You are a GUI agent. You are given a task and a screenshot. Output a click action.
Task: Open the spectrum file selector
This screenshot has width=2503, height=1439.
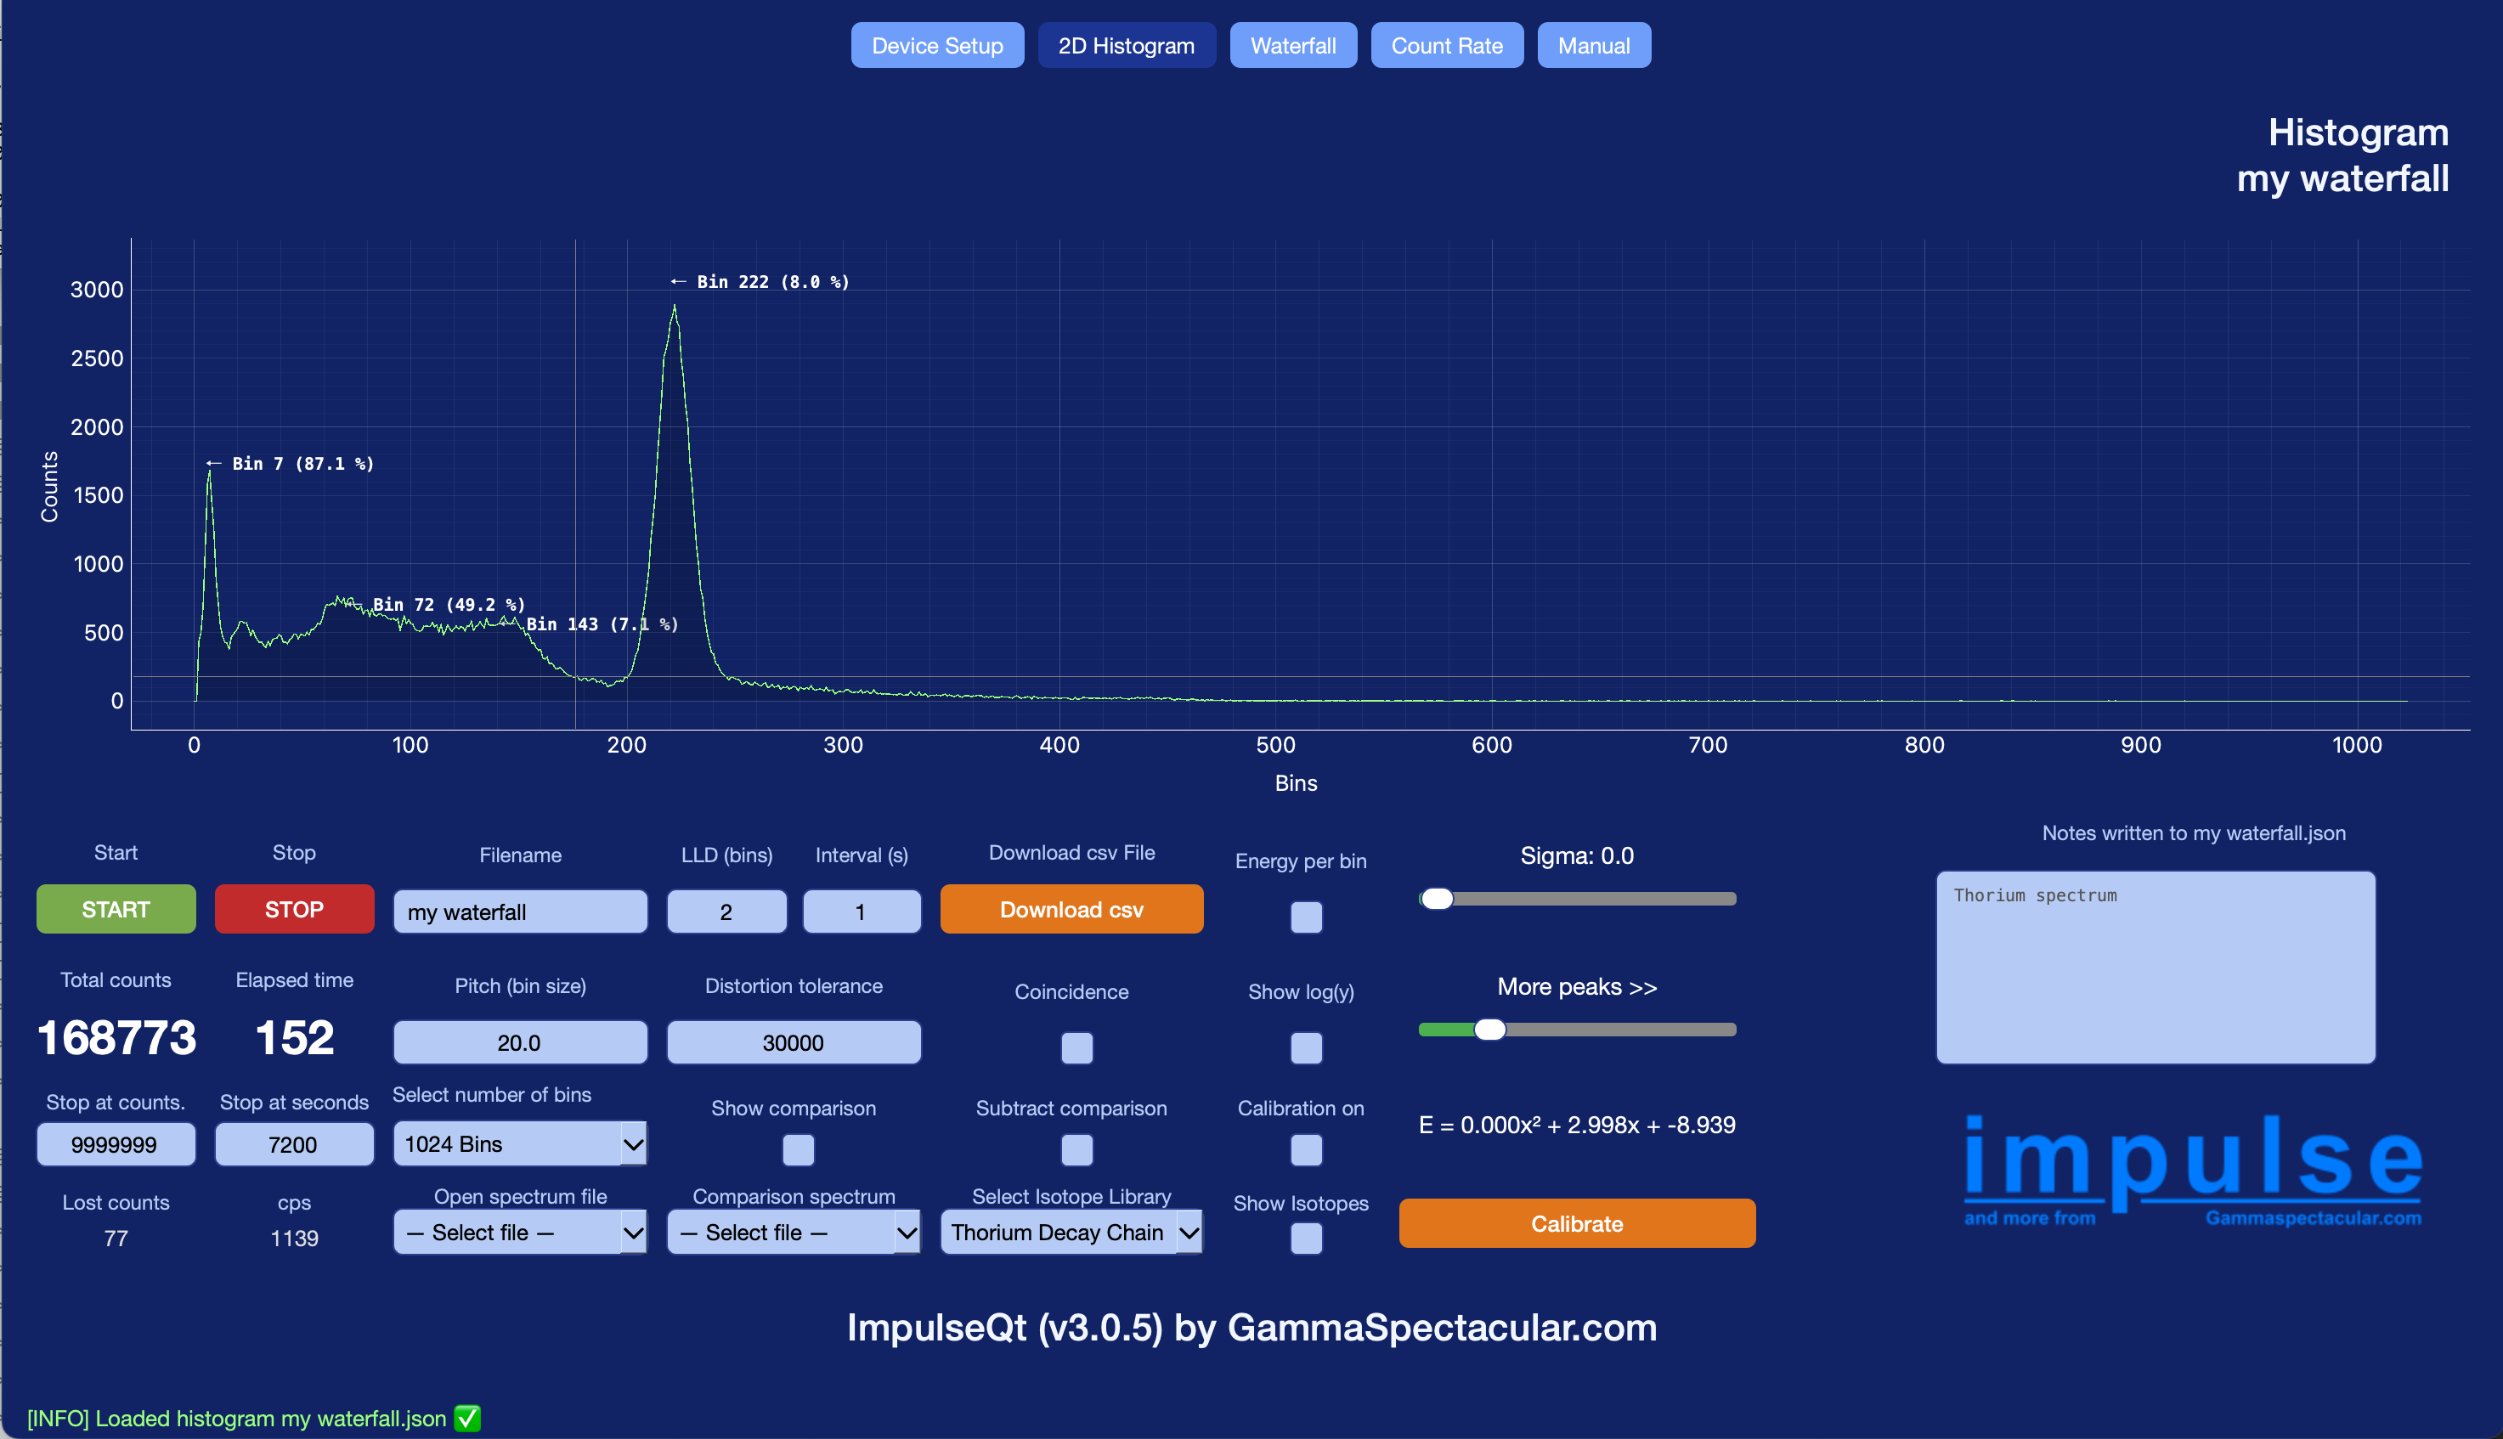tap(519, 1233)
